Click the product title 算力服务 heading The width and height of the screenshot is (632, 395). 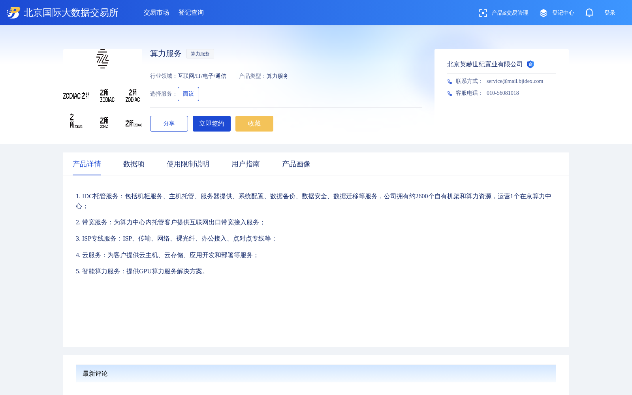166,54
